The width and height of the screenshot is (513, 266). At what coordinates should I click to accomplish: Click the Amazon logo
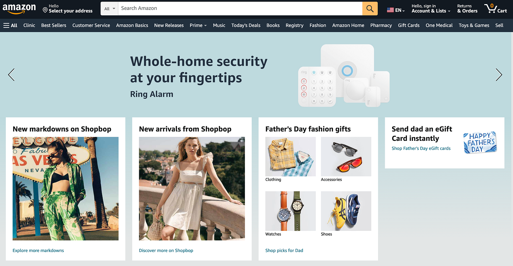pyautogui.click(x=19, y=9)
